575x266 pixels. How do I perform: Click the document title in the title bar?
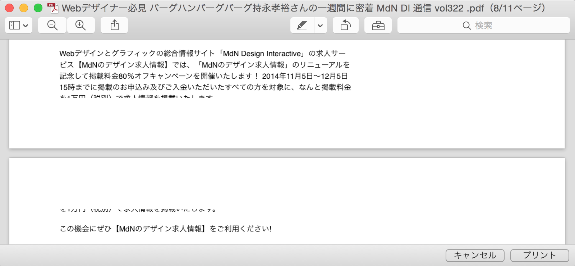(304, 8)
